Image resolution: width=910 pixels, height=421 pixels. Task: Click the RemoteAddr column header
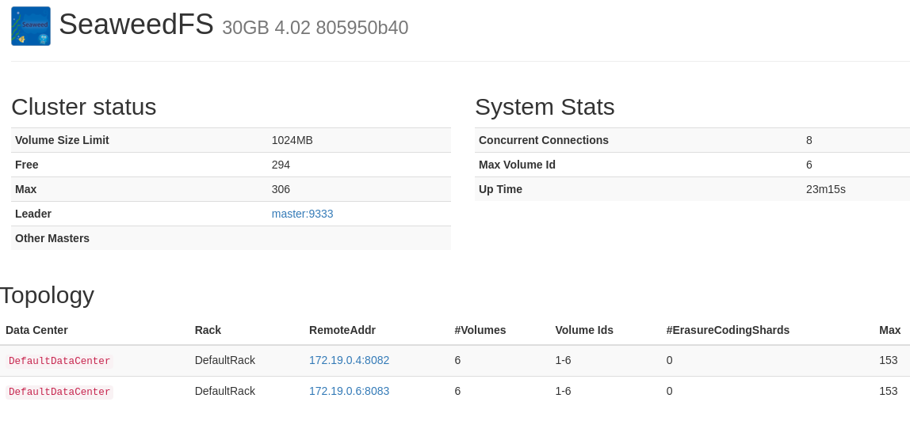[342, 330]
